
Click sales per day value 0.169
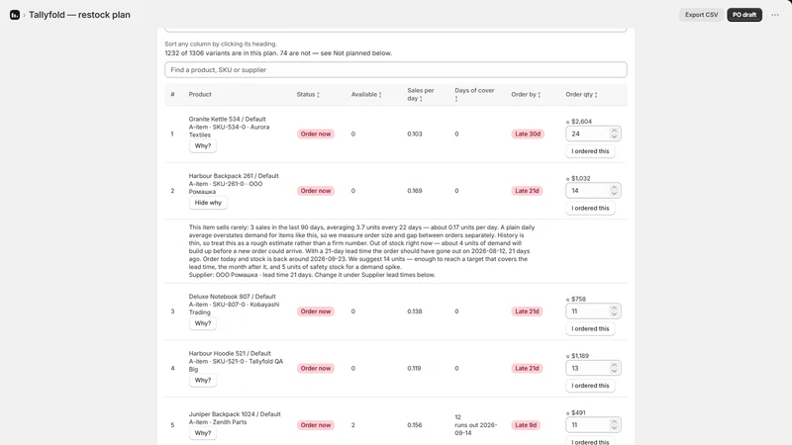point(415,191)
